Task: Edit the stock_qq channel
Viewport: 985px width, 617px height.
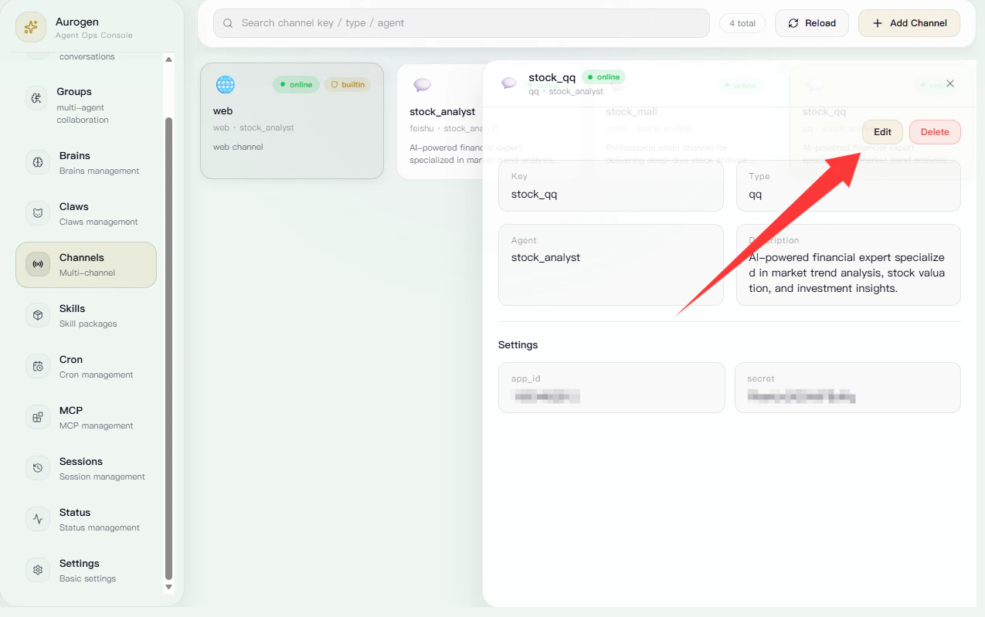Action: 882,132
